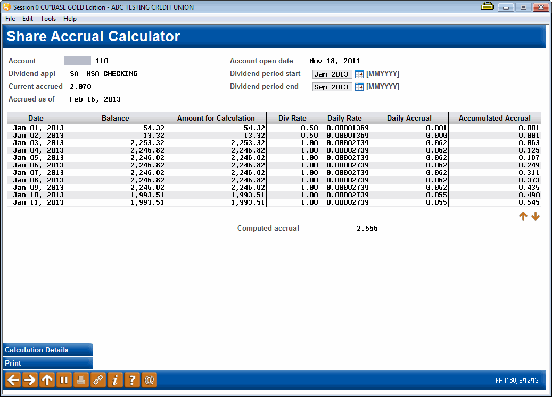The height and width of the screenshot is (397, 552).
Task: Click the Jan 2013 date input field
Action: click(332, 74)
